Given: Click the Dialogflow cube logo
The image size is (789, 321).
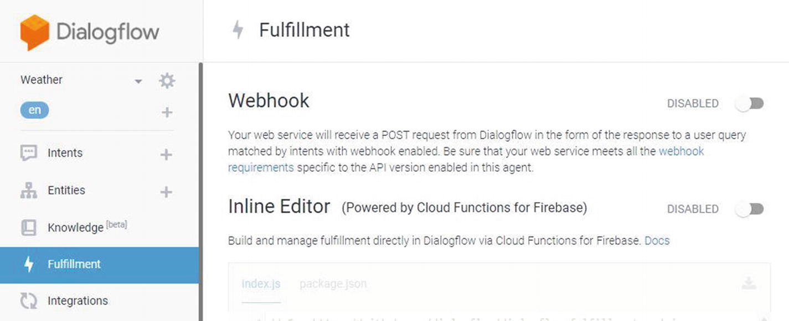Looking at the screenshot, I should coord(35,33).
